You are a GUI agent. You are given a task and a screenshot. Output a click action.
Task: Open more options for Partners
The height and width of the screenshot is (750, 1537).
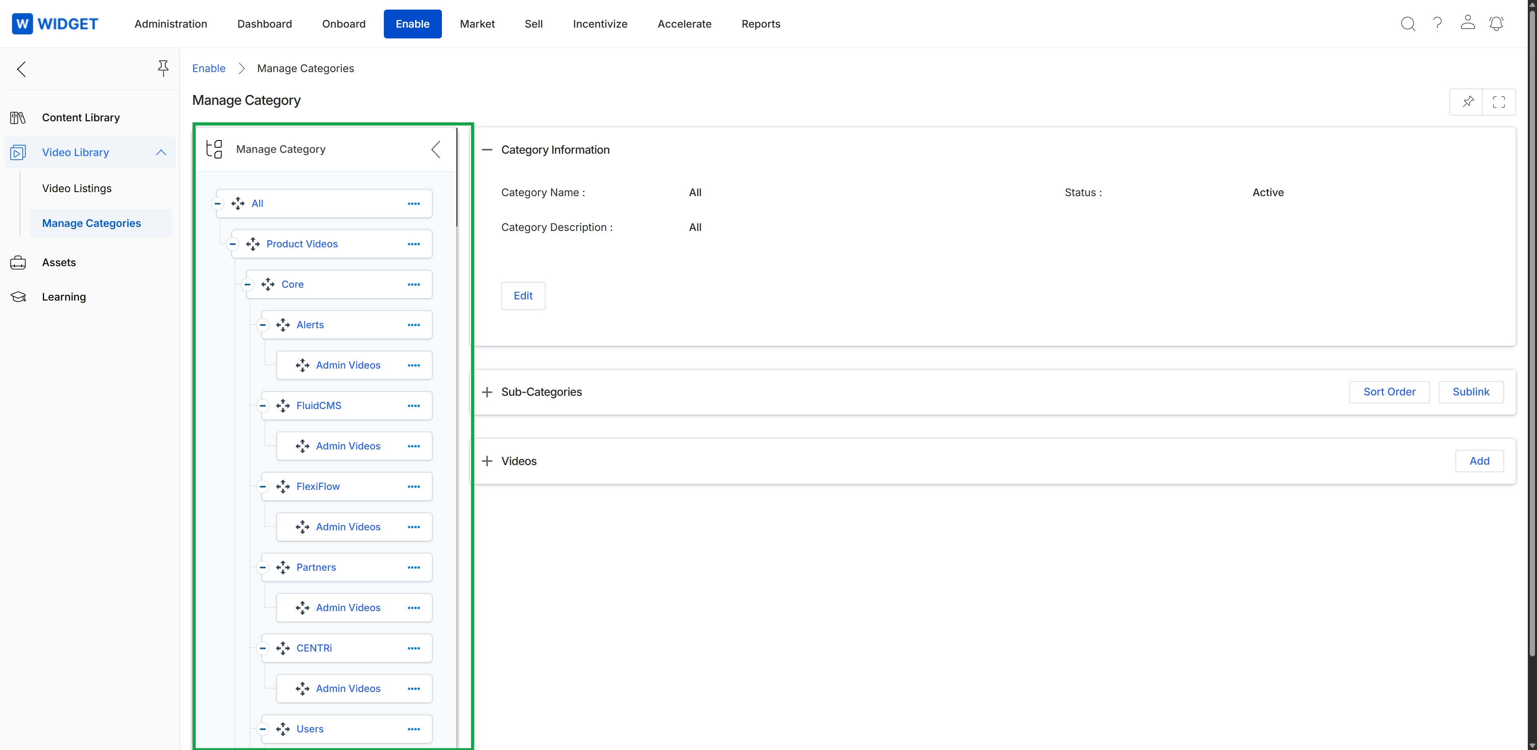(413, 568)
